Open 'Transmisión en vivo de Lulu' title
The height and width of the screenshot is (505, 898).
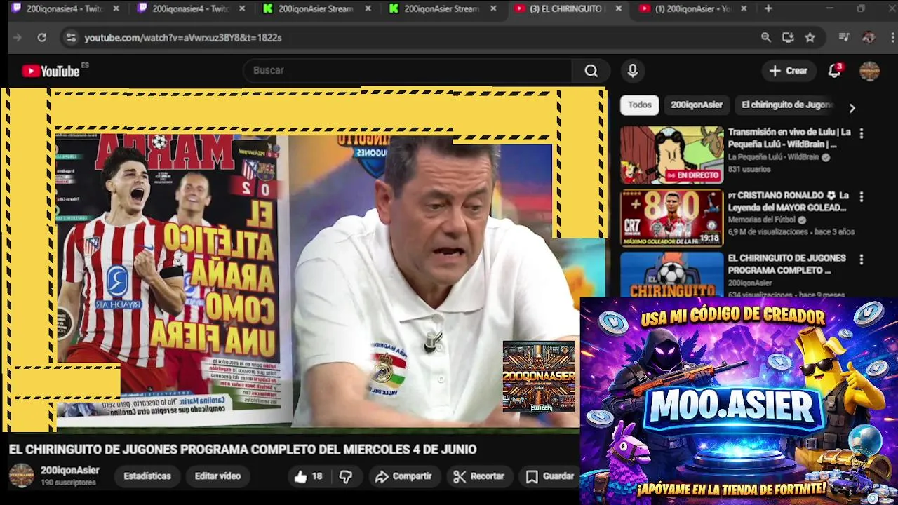[x=789, y=137]
